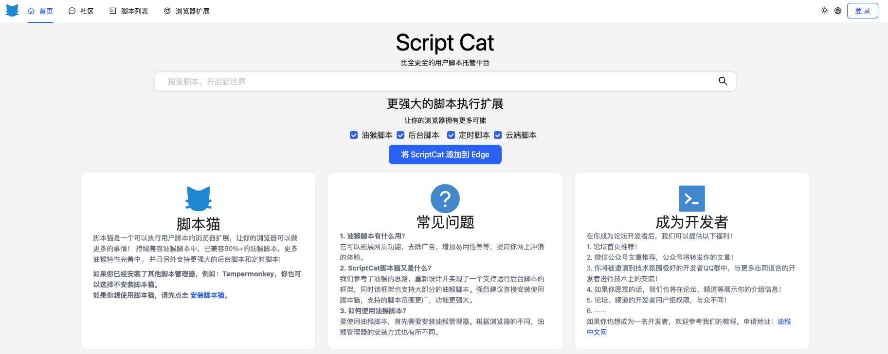Click the magnifier search icon

click(x=723, y=81)
